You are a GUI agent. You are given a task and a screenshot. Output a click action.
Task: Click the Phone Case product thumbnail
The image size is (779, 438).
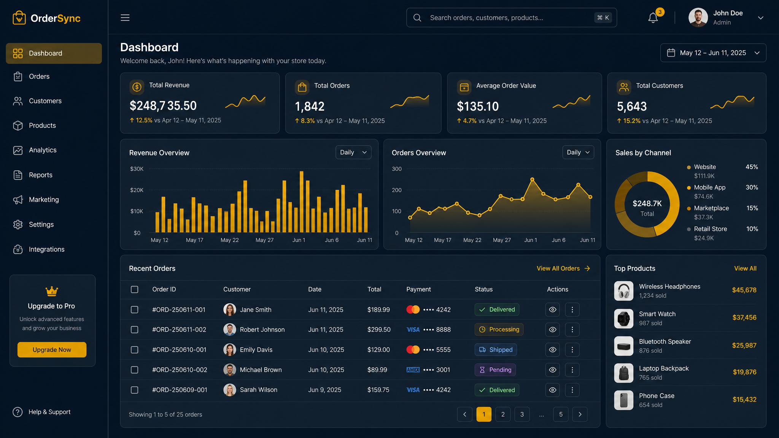(x=624, y=400)
